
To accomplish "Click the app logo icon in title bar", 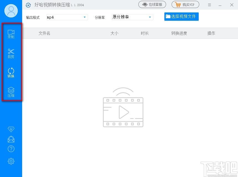I will [28, 5].
